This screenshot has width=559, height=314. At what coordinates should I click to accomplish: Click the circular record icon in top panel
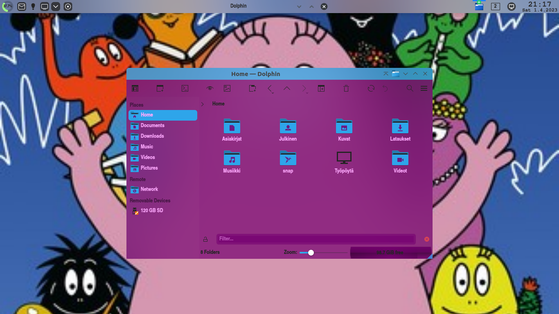(68, 7)
